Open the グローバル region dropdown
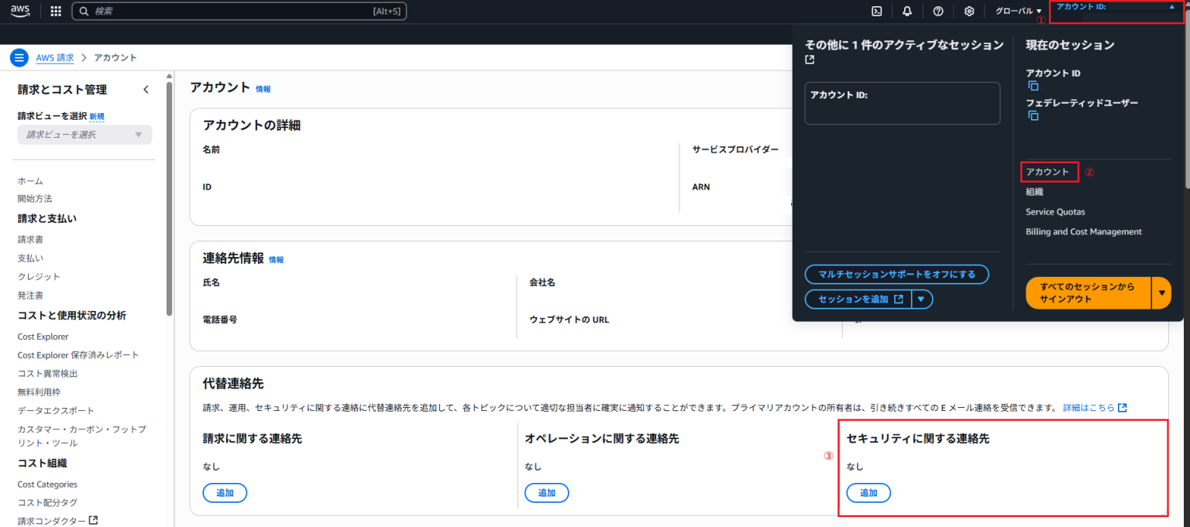The image size is (1190, 527). coord(1016,11)
